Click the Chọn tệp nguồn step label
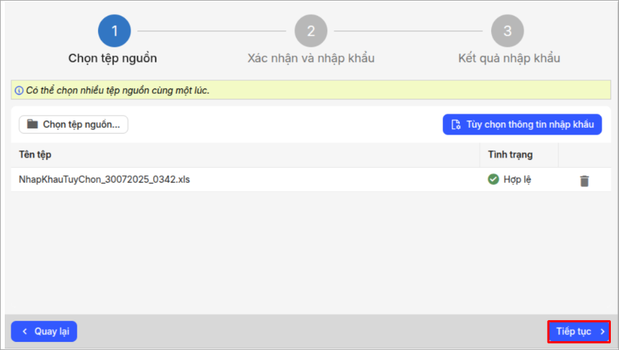This screenshot has height=350, width=619. pyautogui.click(x=113, y=58)
